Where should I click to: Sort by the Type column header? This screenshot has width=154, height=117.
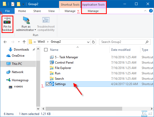145,50
